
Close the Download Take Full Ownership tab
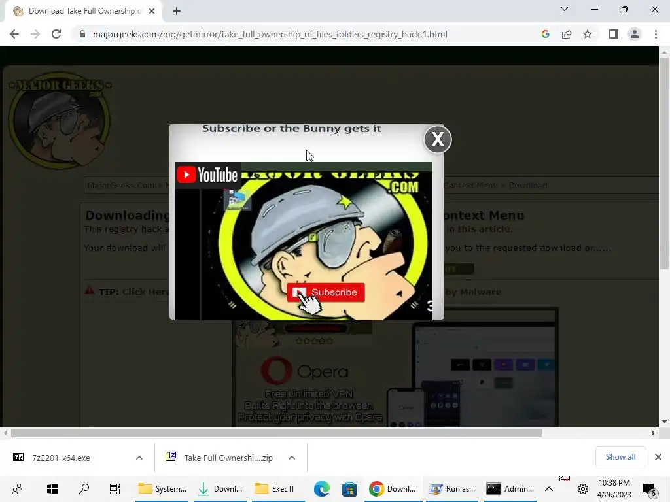click(x=152, y=11)
